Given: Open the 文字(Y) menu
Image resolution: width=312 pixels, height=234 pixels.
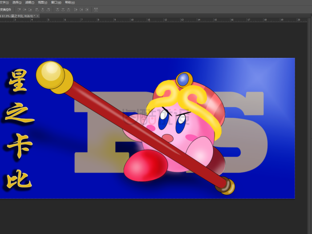Looking at the screenshot, I should point(4,2).
